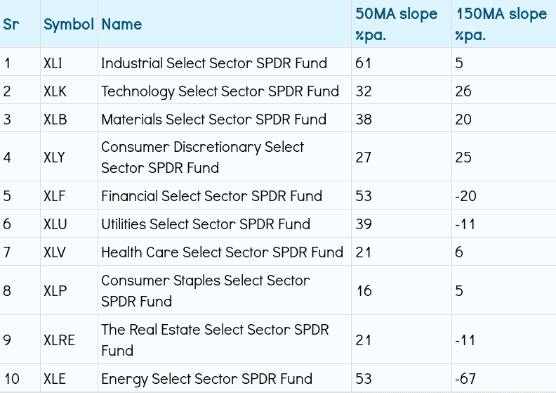Select Industrial Select Sector SPDR Fund name
Screen dimensions: 556x393
coord(213,63)
